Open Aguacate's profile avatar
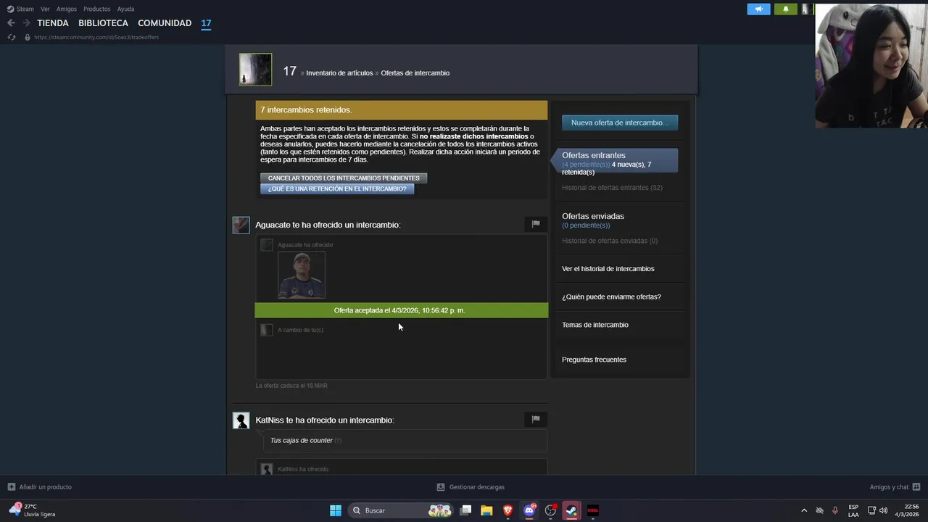 click(241, 225)
